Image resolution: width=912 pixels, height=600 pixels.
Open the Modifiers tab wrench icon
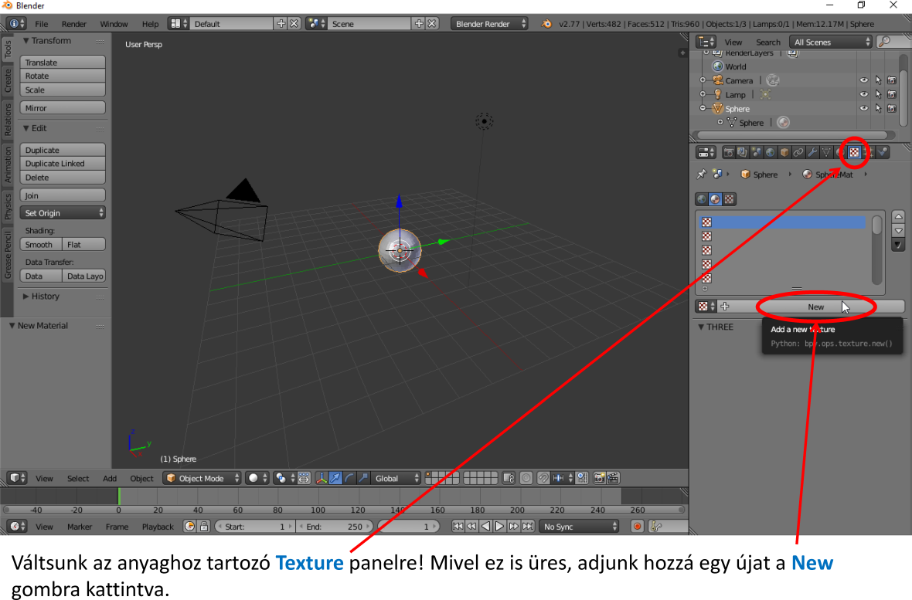[812, 152]
